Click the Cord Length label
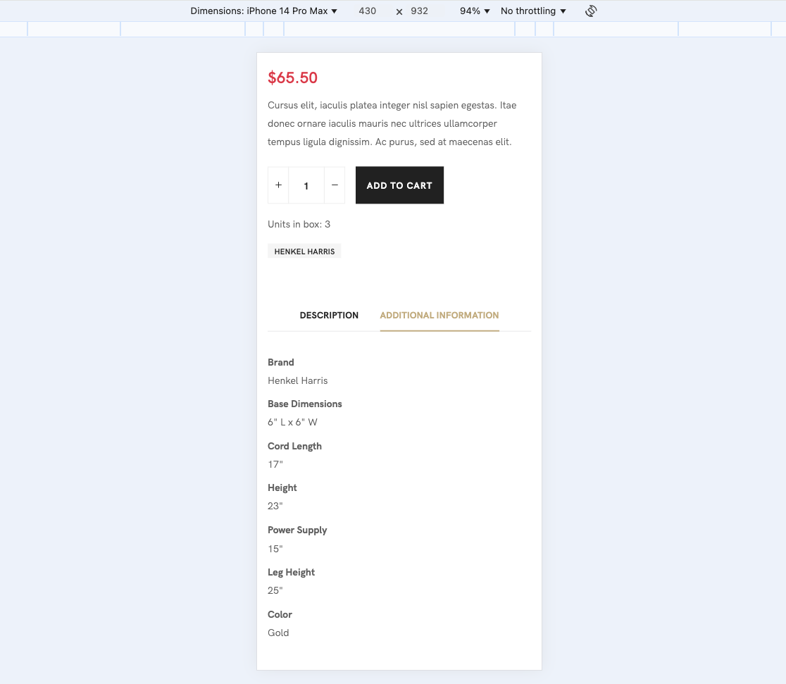 click(294, 447)
